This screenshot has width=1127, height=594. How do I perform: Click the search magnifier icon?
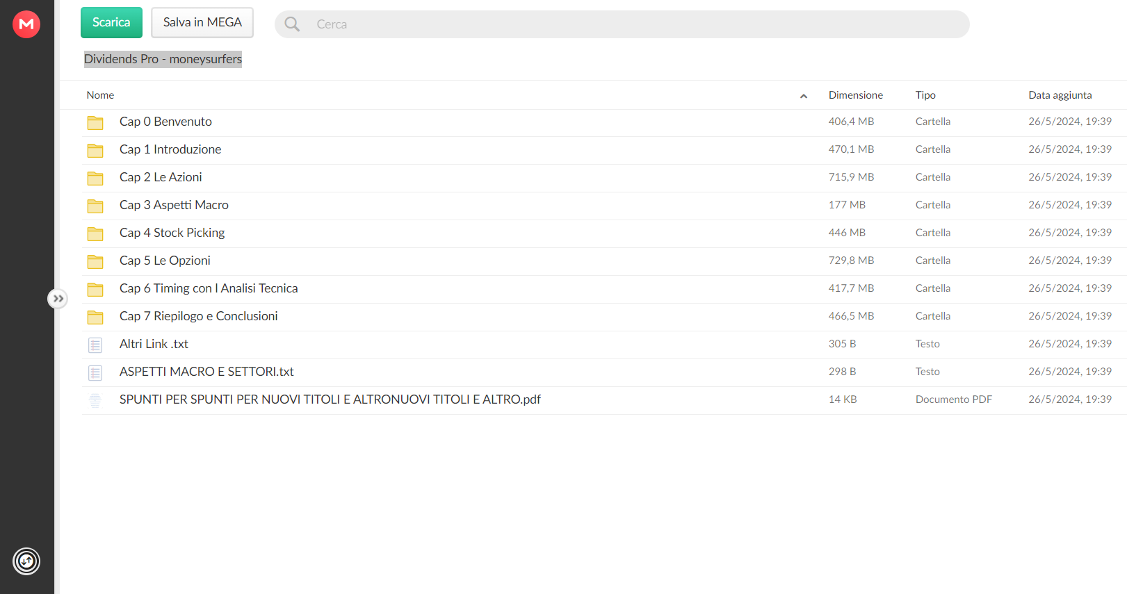(292, 24)
